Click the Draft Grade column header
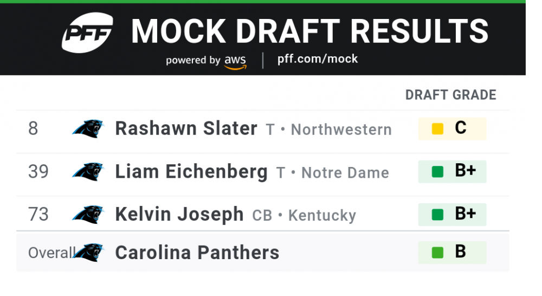The height and width of the screenshot is (296, 542). click(x=450, y=95)
